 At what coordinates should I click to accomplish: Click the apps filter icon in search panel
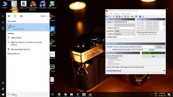9,16
